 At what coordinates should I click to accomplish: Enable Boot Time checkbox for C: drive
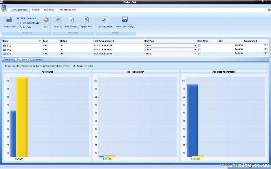(200, 45)
